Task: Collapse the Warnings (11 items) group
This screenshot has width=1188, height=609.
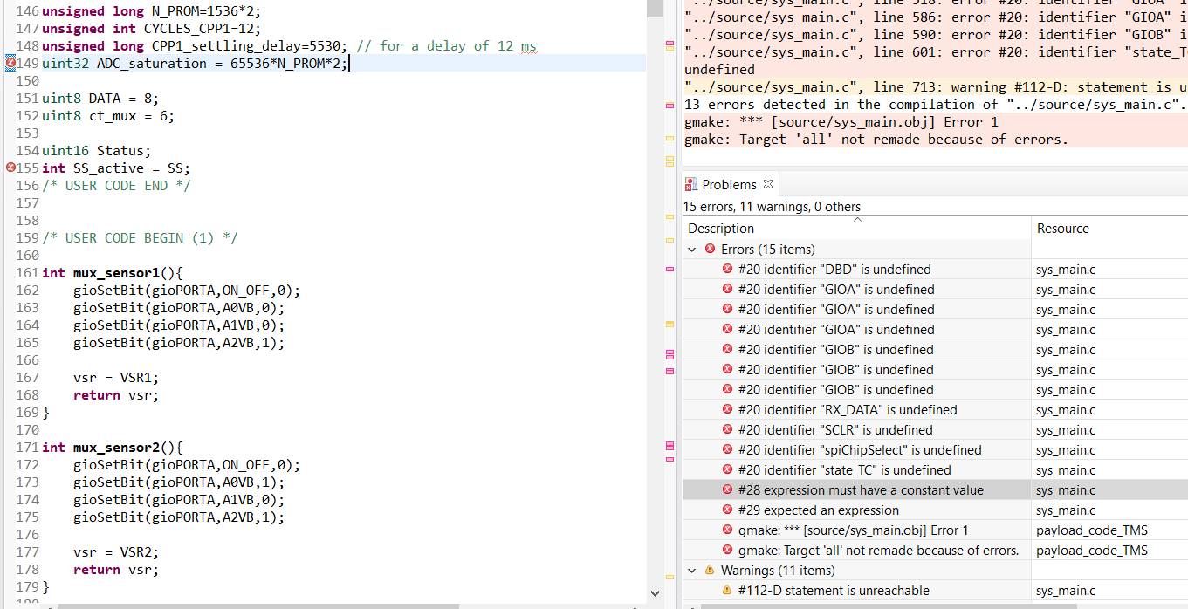Action: (692, 570)
